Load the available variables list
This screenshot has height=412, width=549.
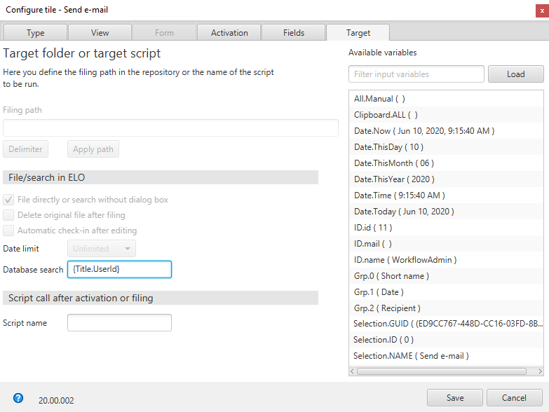click(515, 74)
